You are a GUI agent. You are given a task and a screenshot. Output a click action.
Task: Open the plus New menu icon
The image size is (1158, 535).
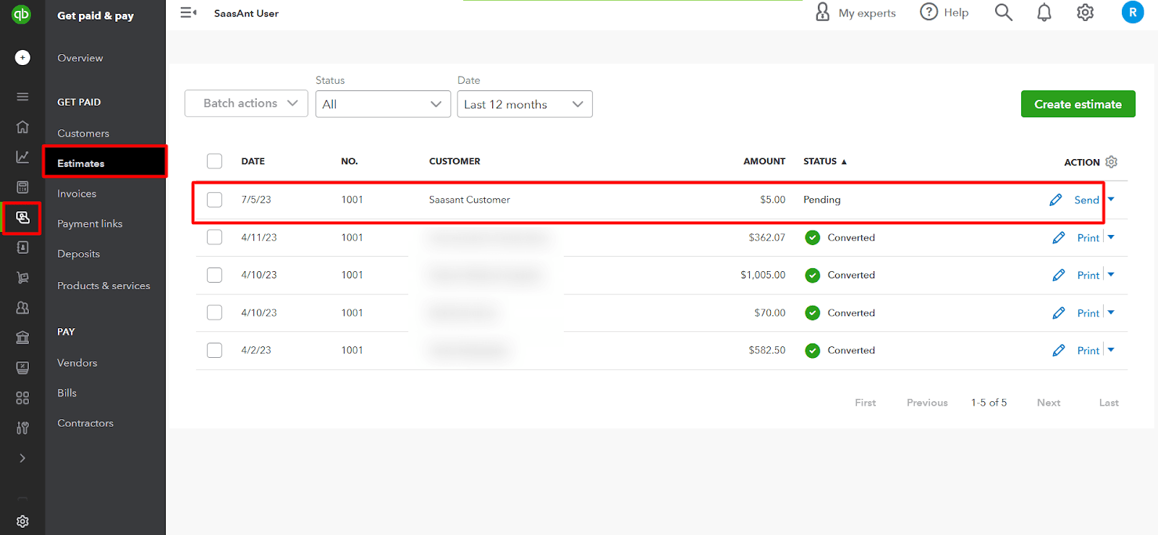tap(22, 58)
